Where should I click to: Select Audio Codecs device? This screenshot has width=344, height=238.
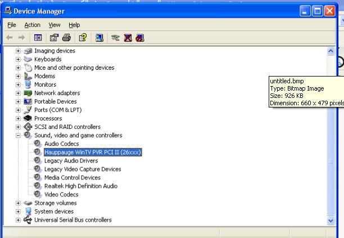pyautogui.click(x=62, y=144)
